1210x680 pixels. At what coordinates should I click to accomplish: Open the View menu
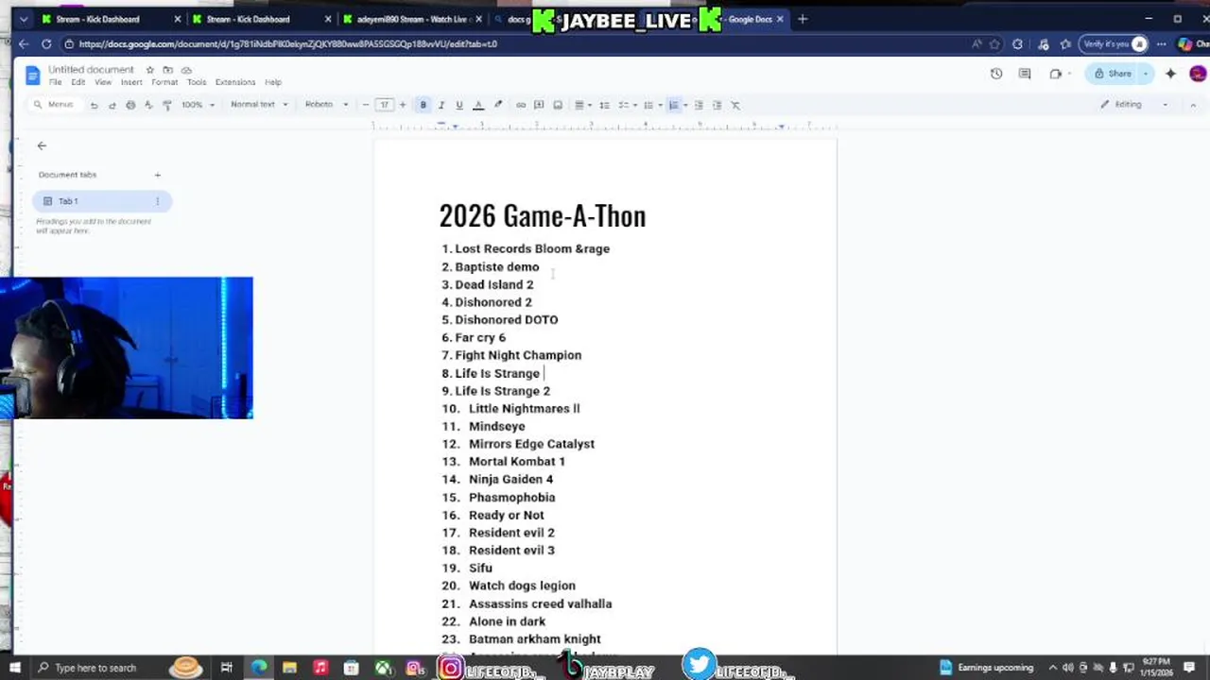point(103,82)
